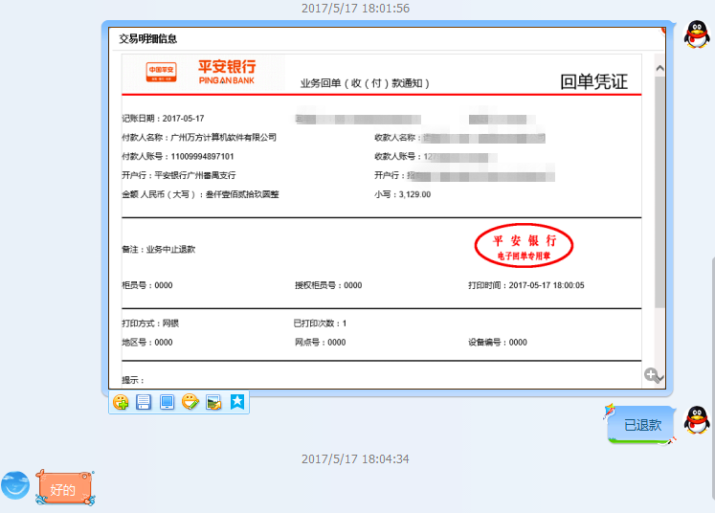This screenshot has height=513, width=715.
Task: Click payer name 广州万方计算机软件有限公司
Action: tap(223, 137)
